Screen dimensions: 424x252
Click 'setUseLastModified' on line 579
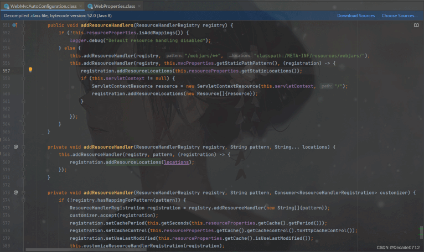click(131, 238)
